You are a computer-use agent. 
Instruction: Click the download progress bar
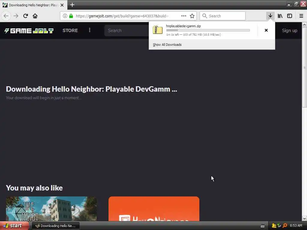click(208, 30)
